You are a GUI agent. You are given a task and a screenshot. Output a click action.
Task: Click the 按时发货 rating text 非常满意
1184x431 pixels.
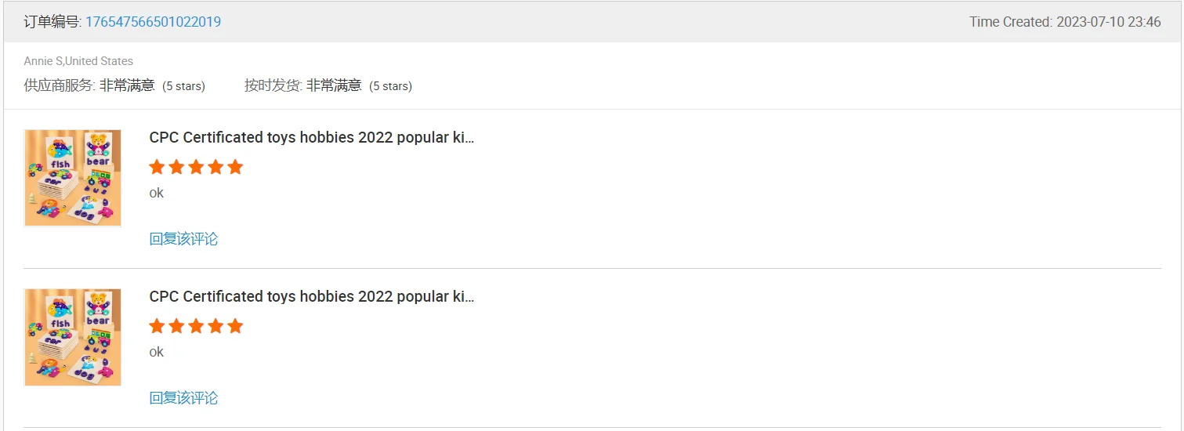(334, 85)
